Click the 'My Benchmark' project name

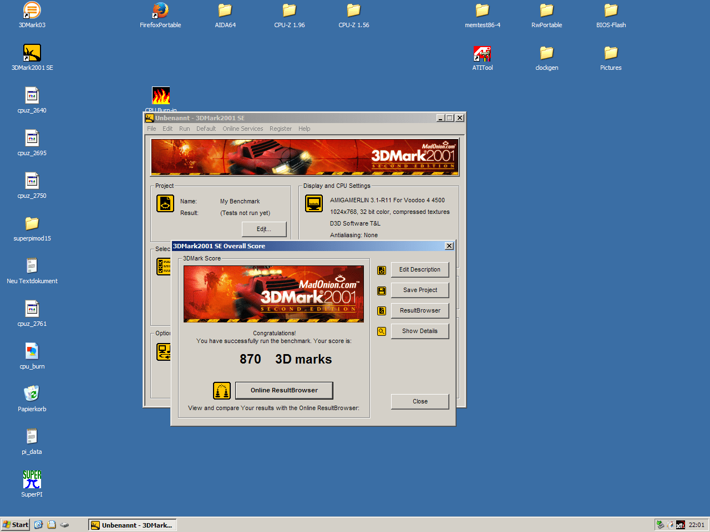pyautogui.click(x=240, y=201)
